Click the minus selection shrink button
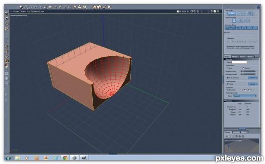Screen dimensions: 265x164 pyautogui.click(x=250, y=28)
